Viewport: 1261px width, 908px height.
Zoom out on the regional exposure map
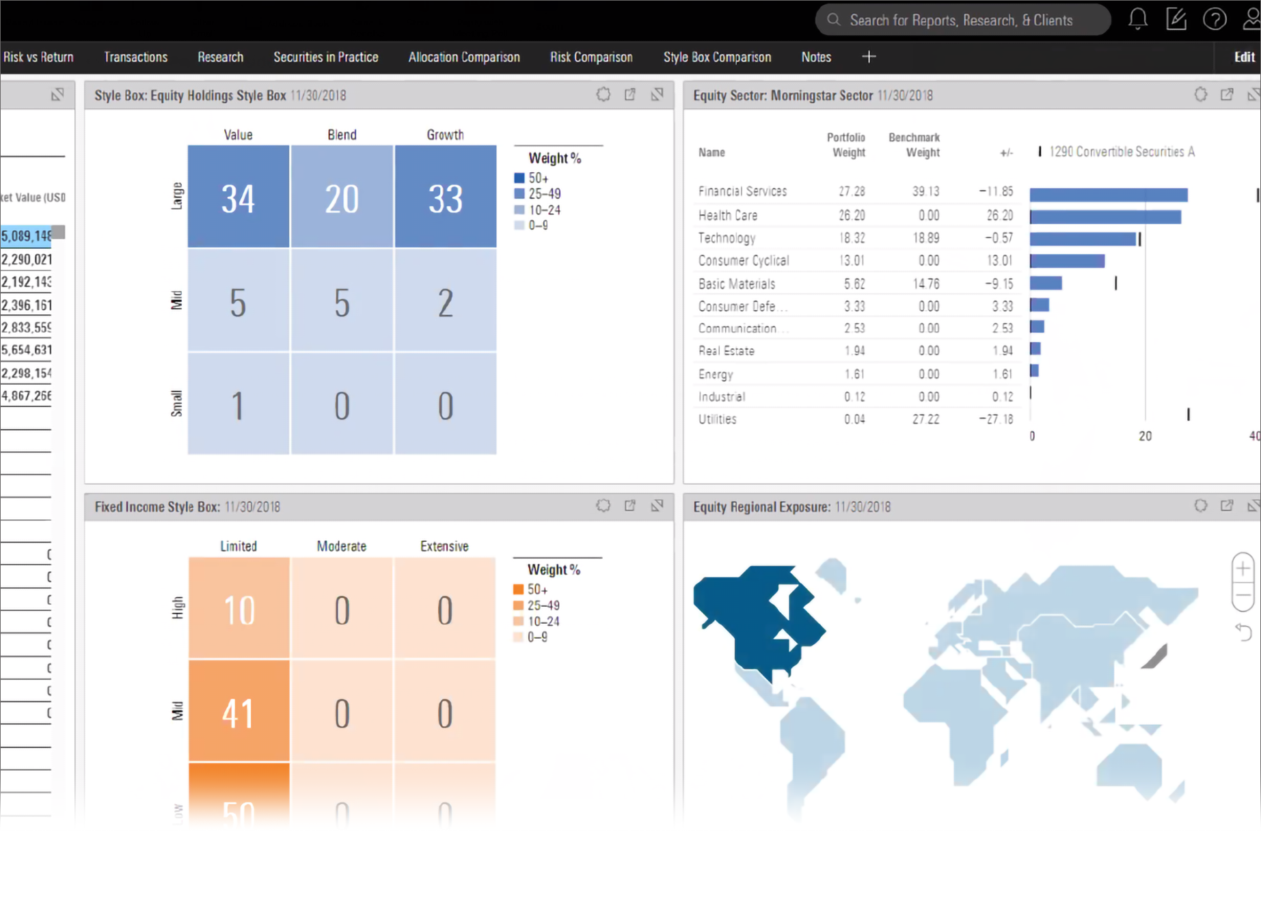click(1243, 596)
